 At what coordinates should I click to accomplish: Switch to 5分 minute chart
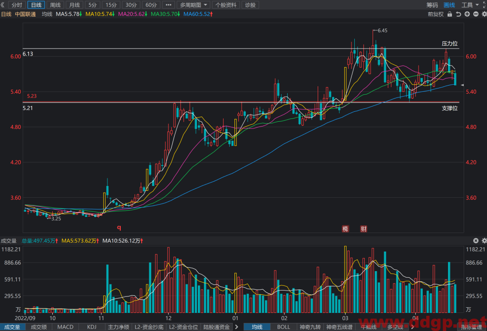point(92,5)
